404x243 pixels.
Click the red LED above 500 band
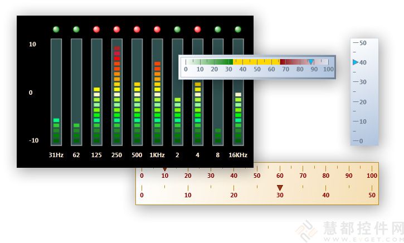tap(137, 29)
